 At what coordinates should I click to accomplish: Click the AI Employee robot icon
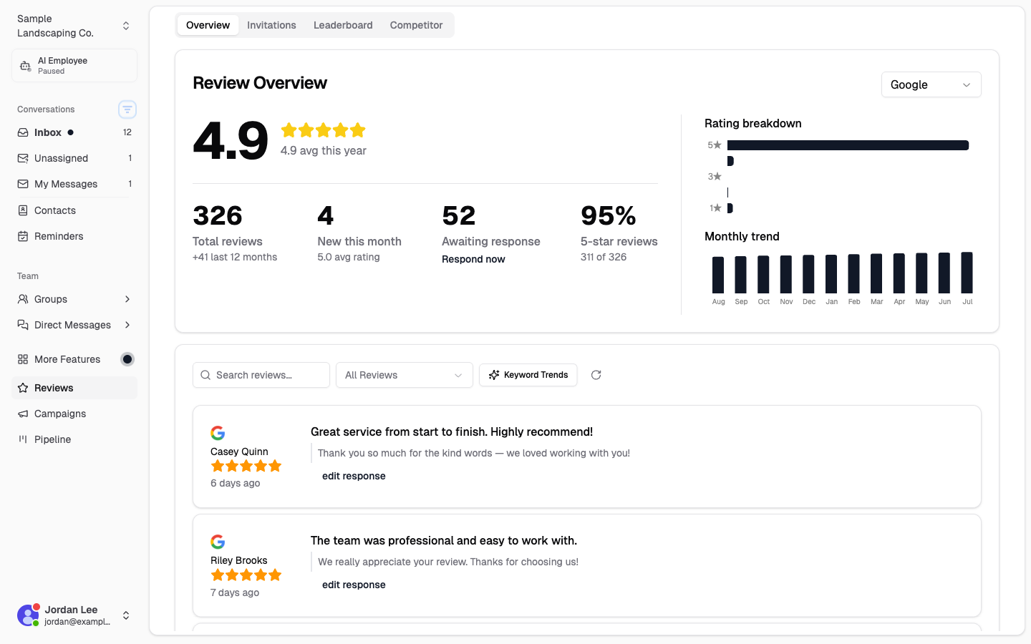point(25,66)
